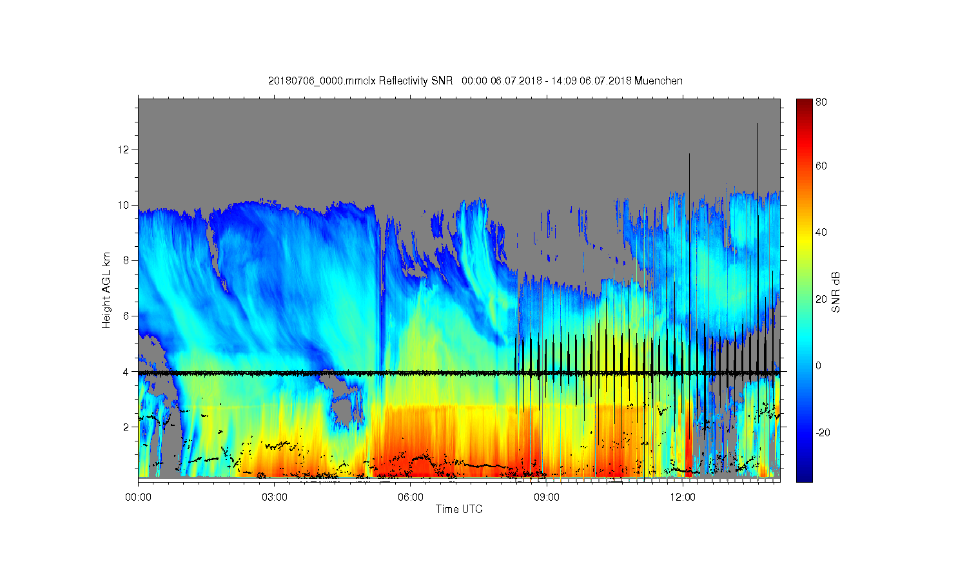Click the height tick label '4'

coord(127,372)
